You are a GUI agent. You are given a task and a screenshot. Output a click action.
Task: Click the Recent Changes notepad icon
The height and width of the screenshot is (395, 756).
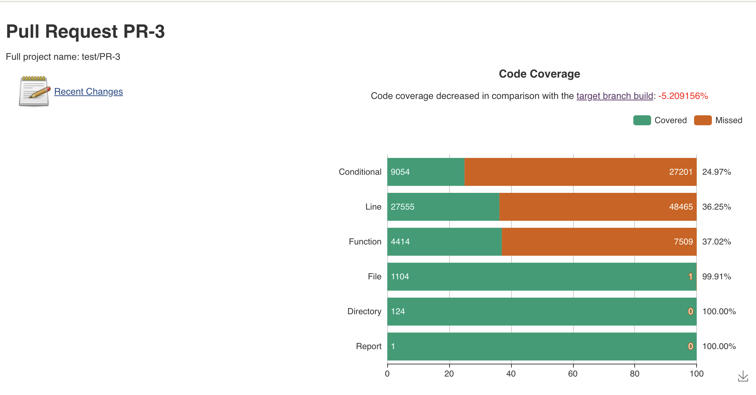pyautogui.click(x=34, y=91)
